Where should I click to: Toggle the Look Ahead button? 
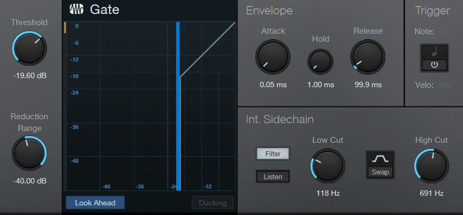(x=95, y=203)
